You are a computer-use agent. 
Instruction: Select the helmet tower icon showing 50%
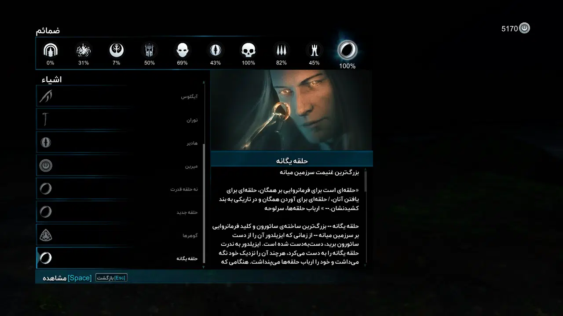150,50
